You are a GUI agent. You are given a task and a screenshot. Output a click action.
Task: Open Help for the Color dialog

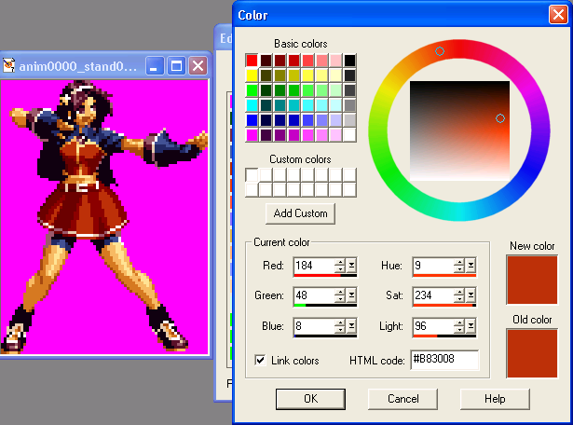[x=495, y=399]
